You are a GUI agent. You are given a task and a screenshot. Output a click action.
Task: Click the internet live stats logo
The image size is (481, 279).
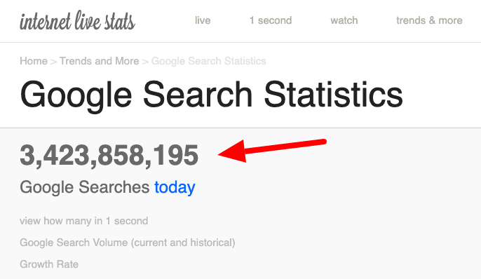tap(77, 20)
